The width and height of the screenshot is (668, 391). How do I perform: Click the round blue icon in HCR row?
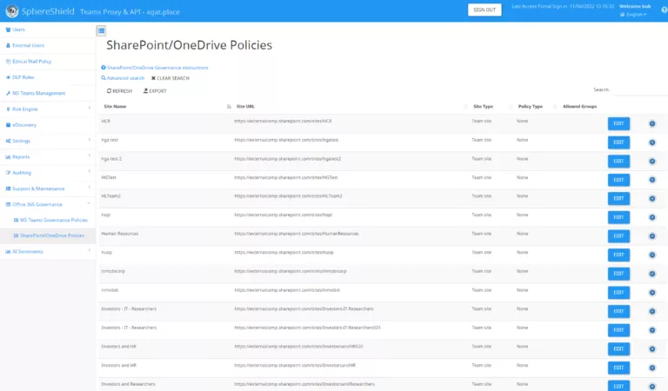(652, 123)
